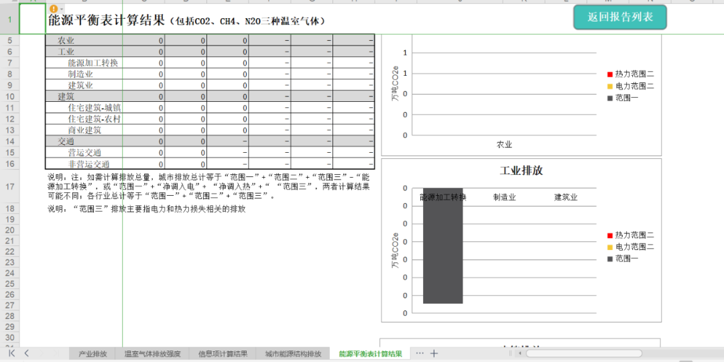Select the 住宅建筑-农村 cell
Image resolution: width=724 pixels, height=362 pixels.
click(x=84, y=119)
